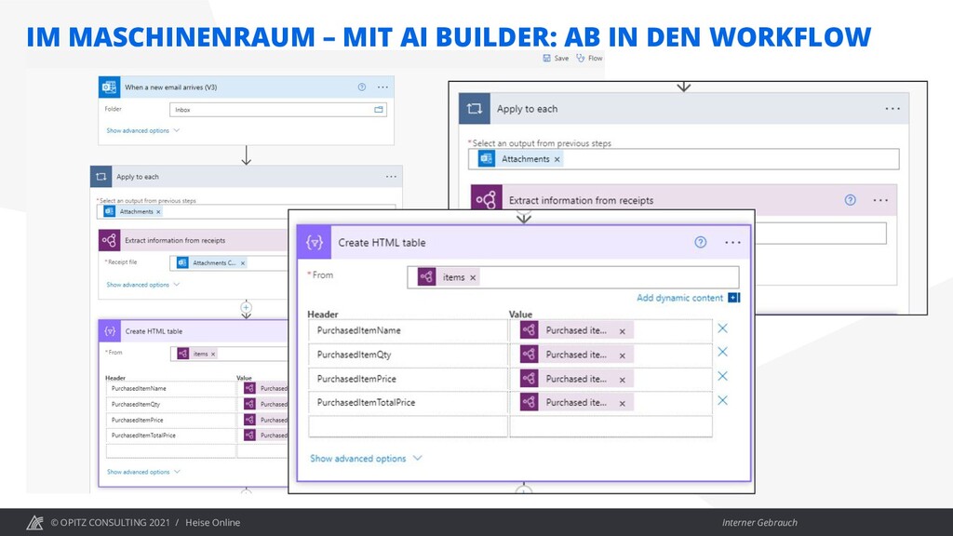Edit the large PurchasedItemQty header field
Screen dimensions: 953x536
click(x=408, y=355)
